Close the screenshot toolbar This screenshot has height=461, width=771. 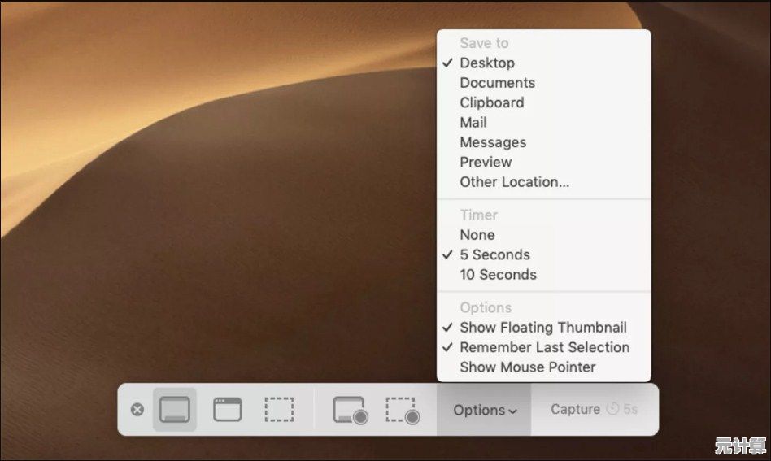(x=137, y=410)
